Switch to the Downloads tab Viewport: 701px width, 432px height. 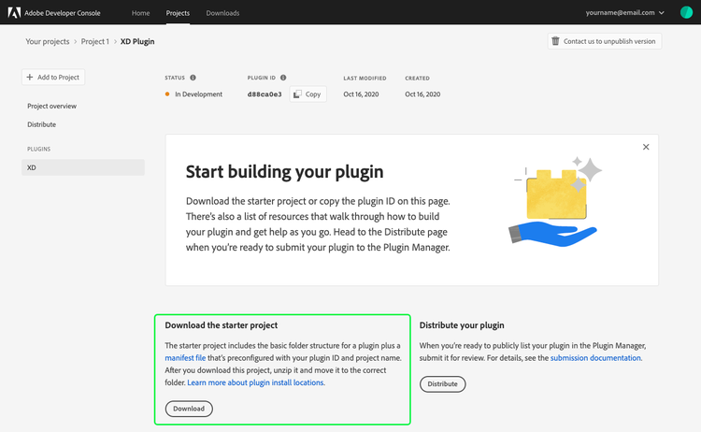click(x=222, y=13)
